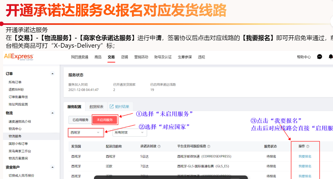Select 物流服务 in the sidebar

pyautogui.click(x=15, y=136)
